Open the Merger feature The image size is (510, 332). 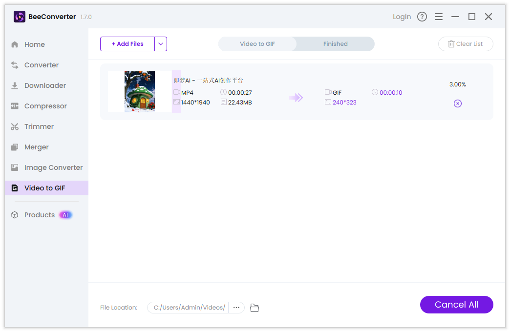click(36, 146)
